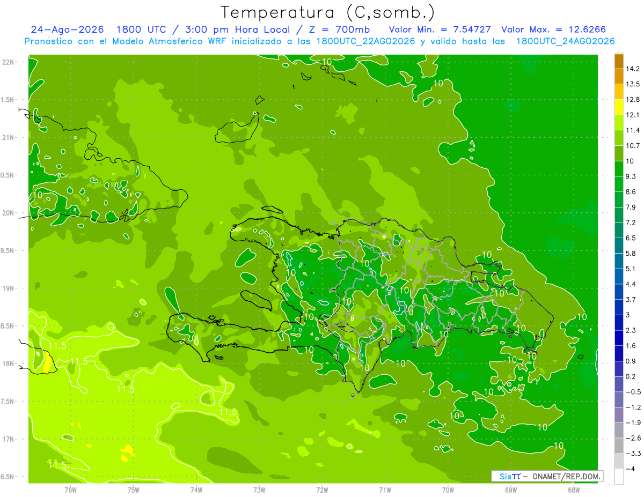Click the '14.2' colorbar label
644x497 pixels.
(633, 69)
